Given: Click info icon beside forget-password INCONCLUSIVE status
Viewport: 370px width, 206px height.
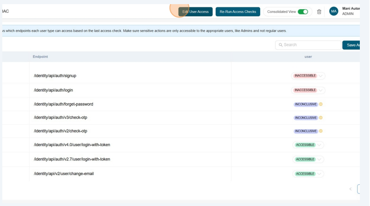Looking at the screenshot, I should 321,104.
